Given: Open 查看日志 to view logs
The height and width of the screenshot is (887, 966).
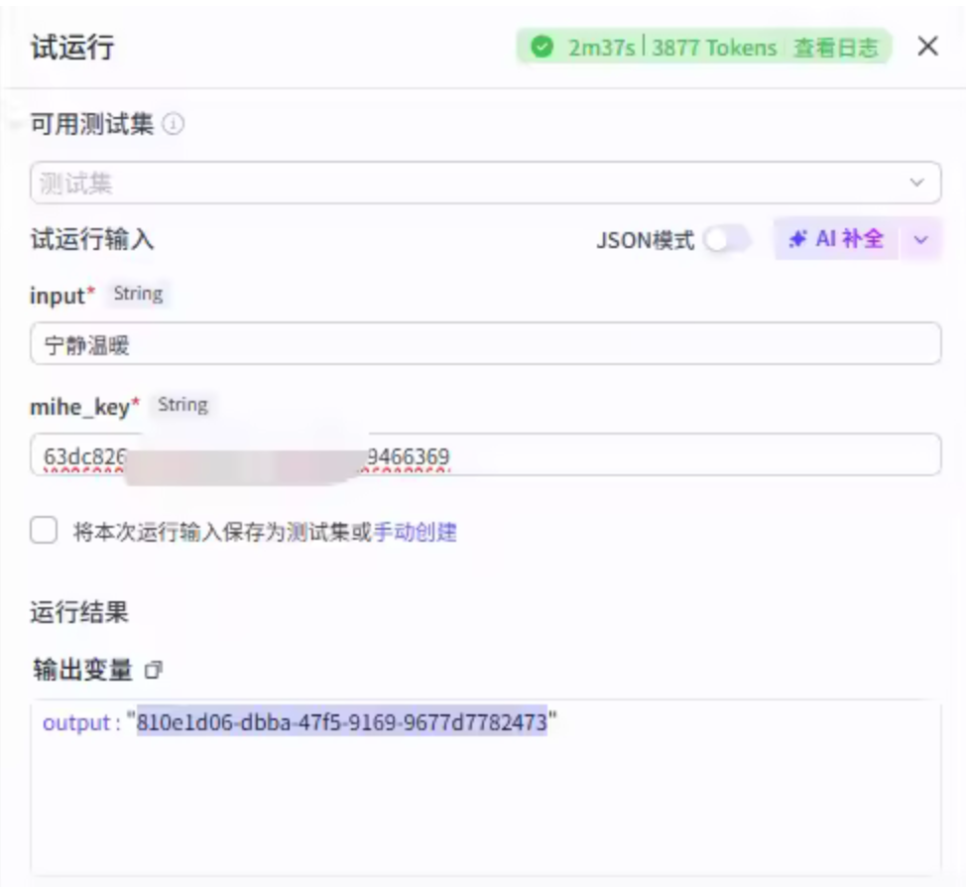Looking at the screenshot, I should (835, 48).
